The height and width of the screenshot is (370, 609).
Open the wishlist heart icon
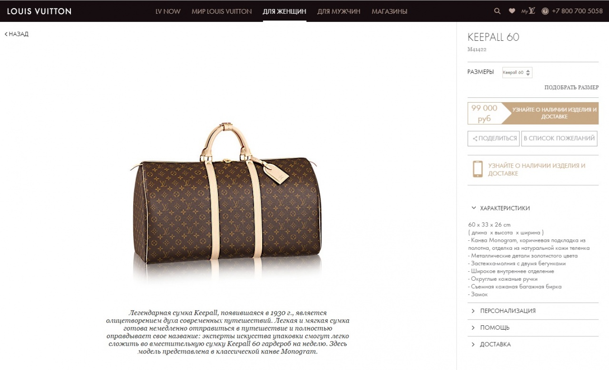coord(512,11)
